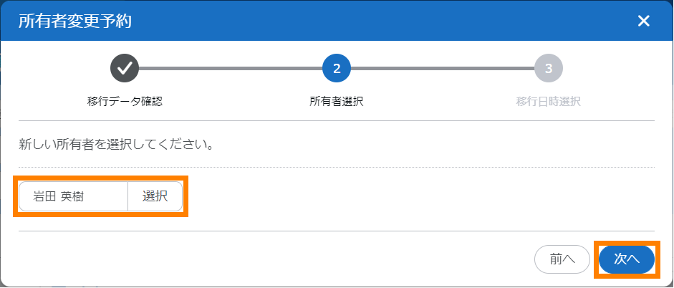Click the 所有者変更予約 title text
This screenshot has height=288, width=674.
74,21
